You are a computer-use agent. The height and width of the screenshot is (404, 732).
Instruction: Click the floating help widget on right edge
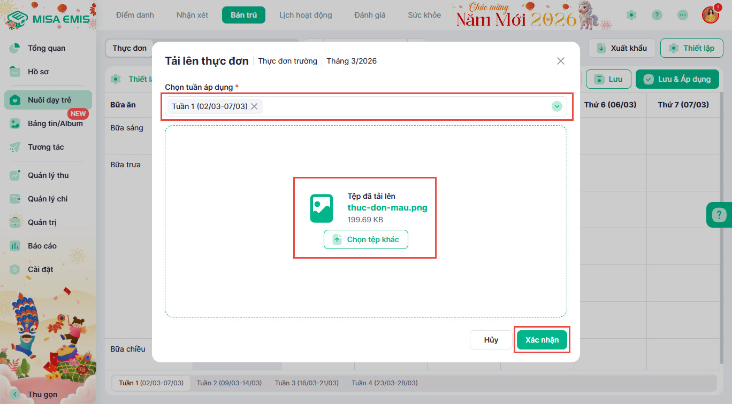pyautogui.click(x=719, y=215)
